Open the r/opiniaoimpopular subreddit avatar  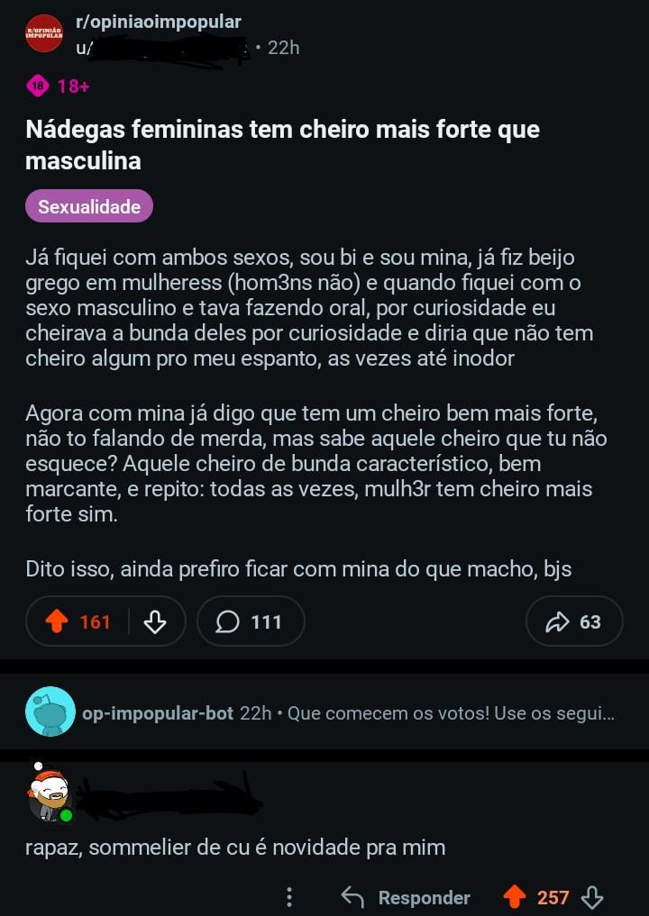[x=44, y=34]
